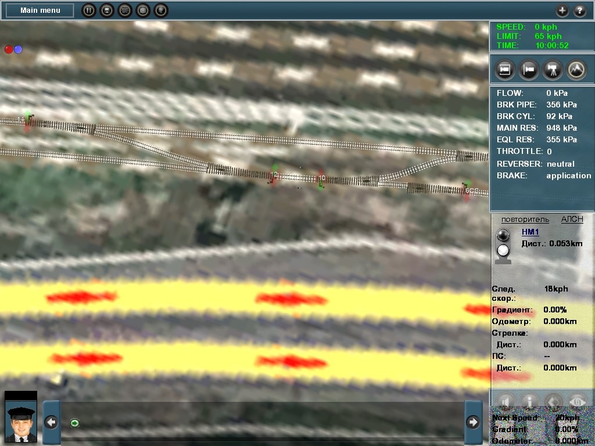Click the fifth round top toolbar icon
595x446 pixels.
pos(161,10)
